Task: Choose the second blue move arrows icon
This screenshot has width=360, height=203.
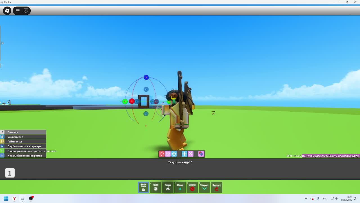Action: point(184,154)
